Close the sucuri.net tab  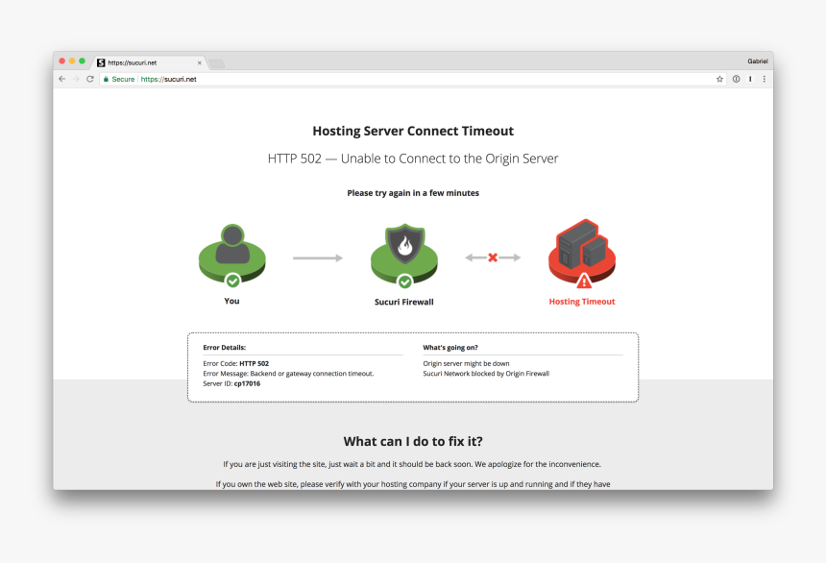pos(199,62)
